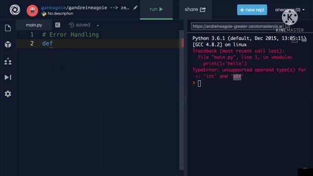Click the repl title @andreineagoie text

click(88, 8)
